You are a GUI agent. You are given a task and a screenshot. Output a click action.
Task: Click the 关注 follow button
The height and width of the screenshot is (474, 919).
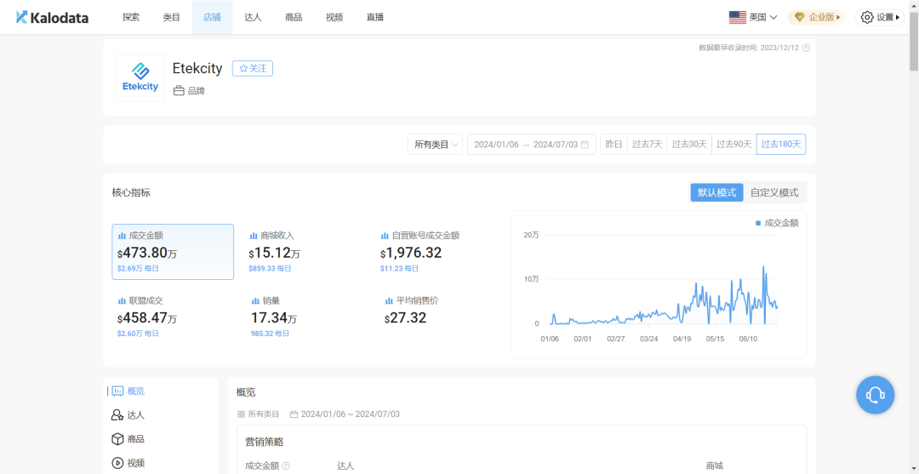click(x=253, y=68)
